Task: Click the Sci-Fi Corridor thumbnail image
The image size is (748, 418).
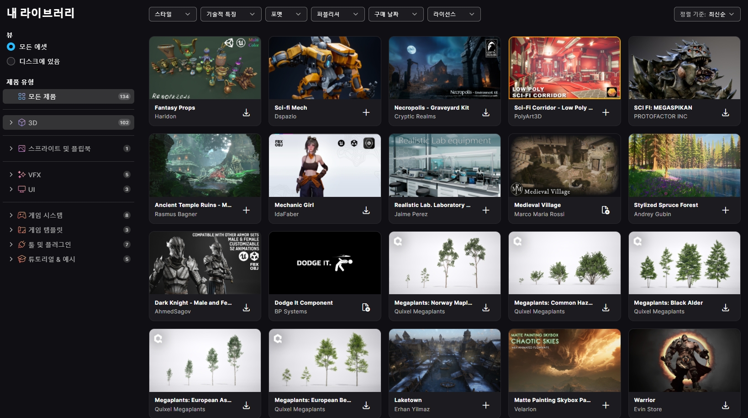Action: click(564, 68)
